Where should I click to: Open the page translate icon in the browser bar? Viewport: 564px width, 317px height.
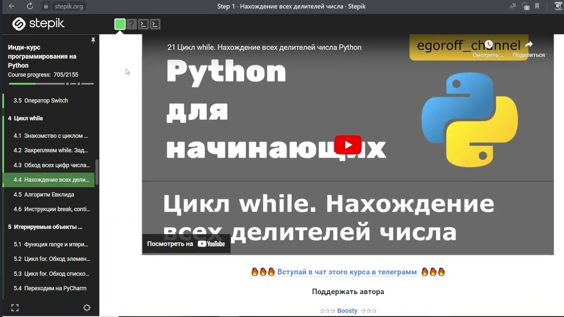coord(512,6)
